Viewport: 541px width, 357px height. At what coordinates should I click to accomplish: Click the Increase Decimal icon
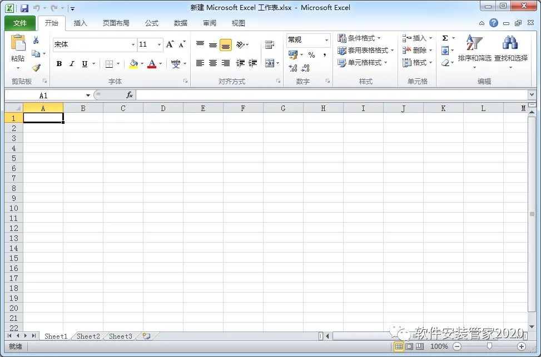point(293,68)
